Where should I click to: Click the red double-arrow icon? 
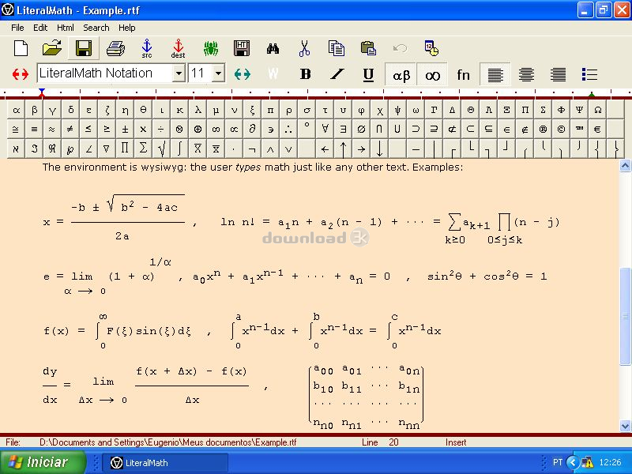[21, 74]
